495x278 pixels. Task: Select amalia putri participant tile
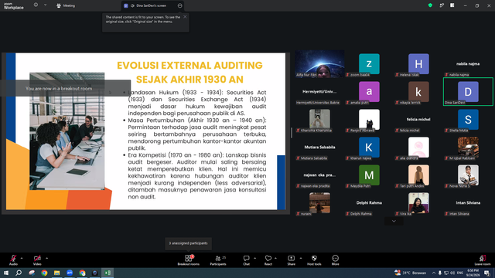coord(369,91)
